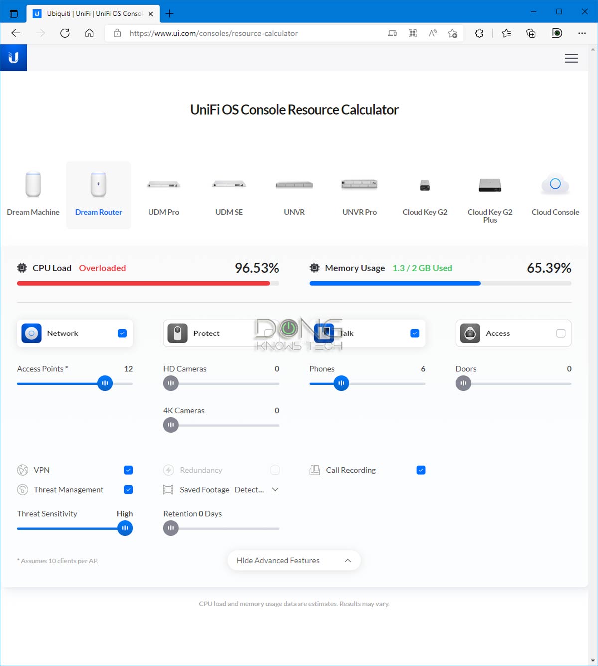This screenshot has width=598, height=666.
Task: Click the app available grid icon
Action: pos(413,33)
